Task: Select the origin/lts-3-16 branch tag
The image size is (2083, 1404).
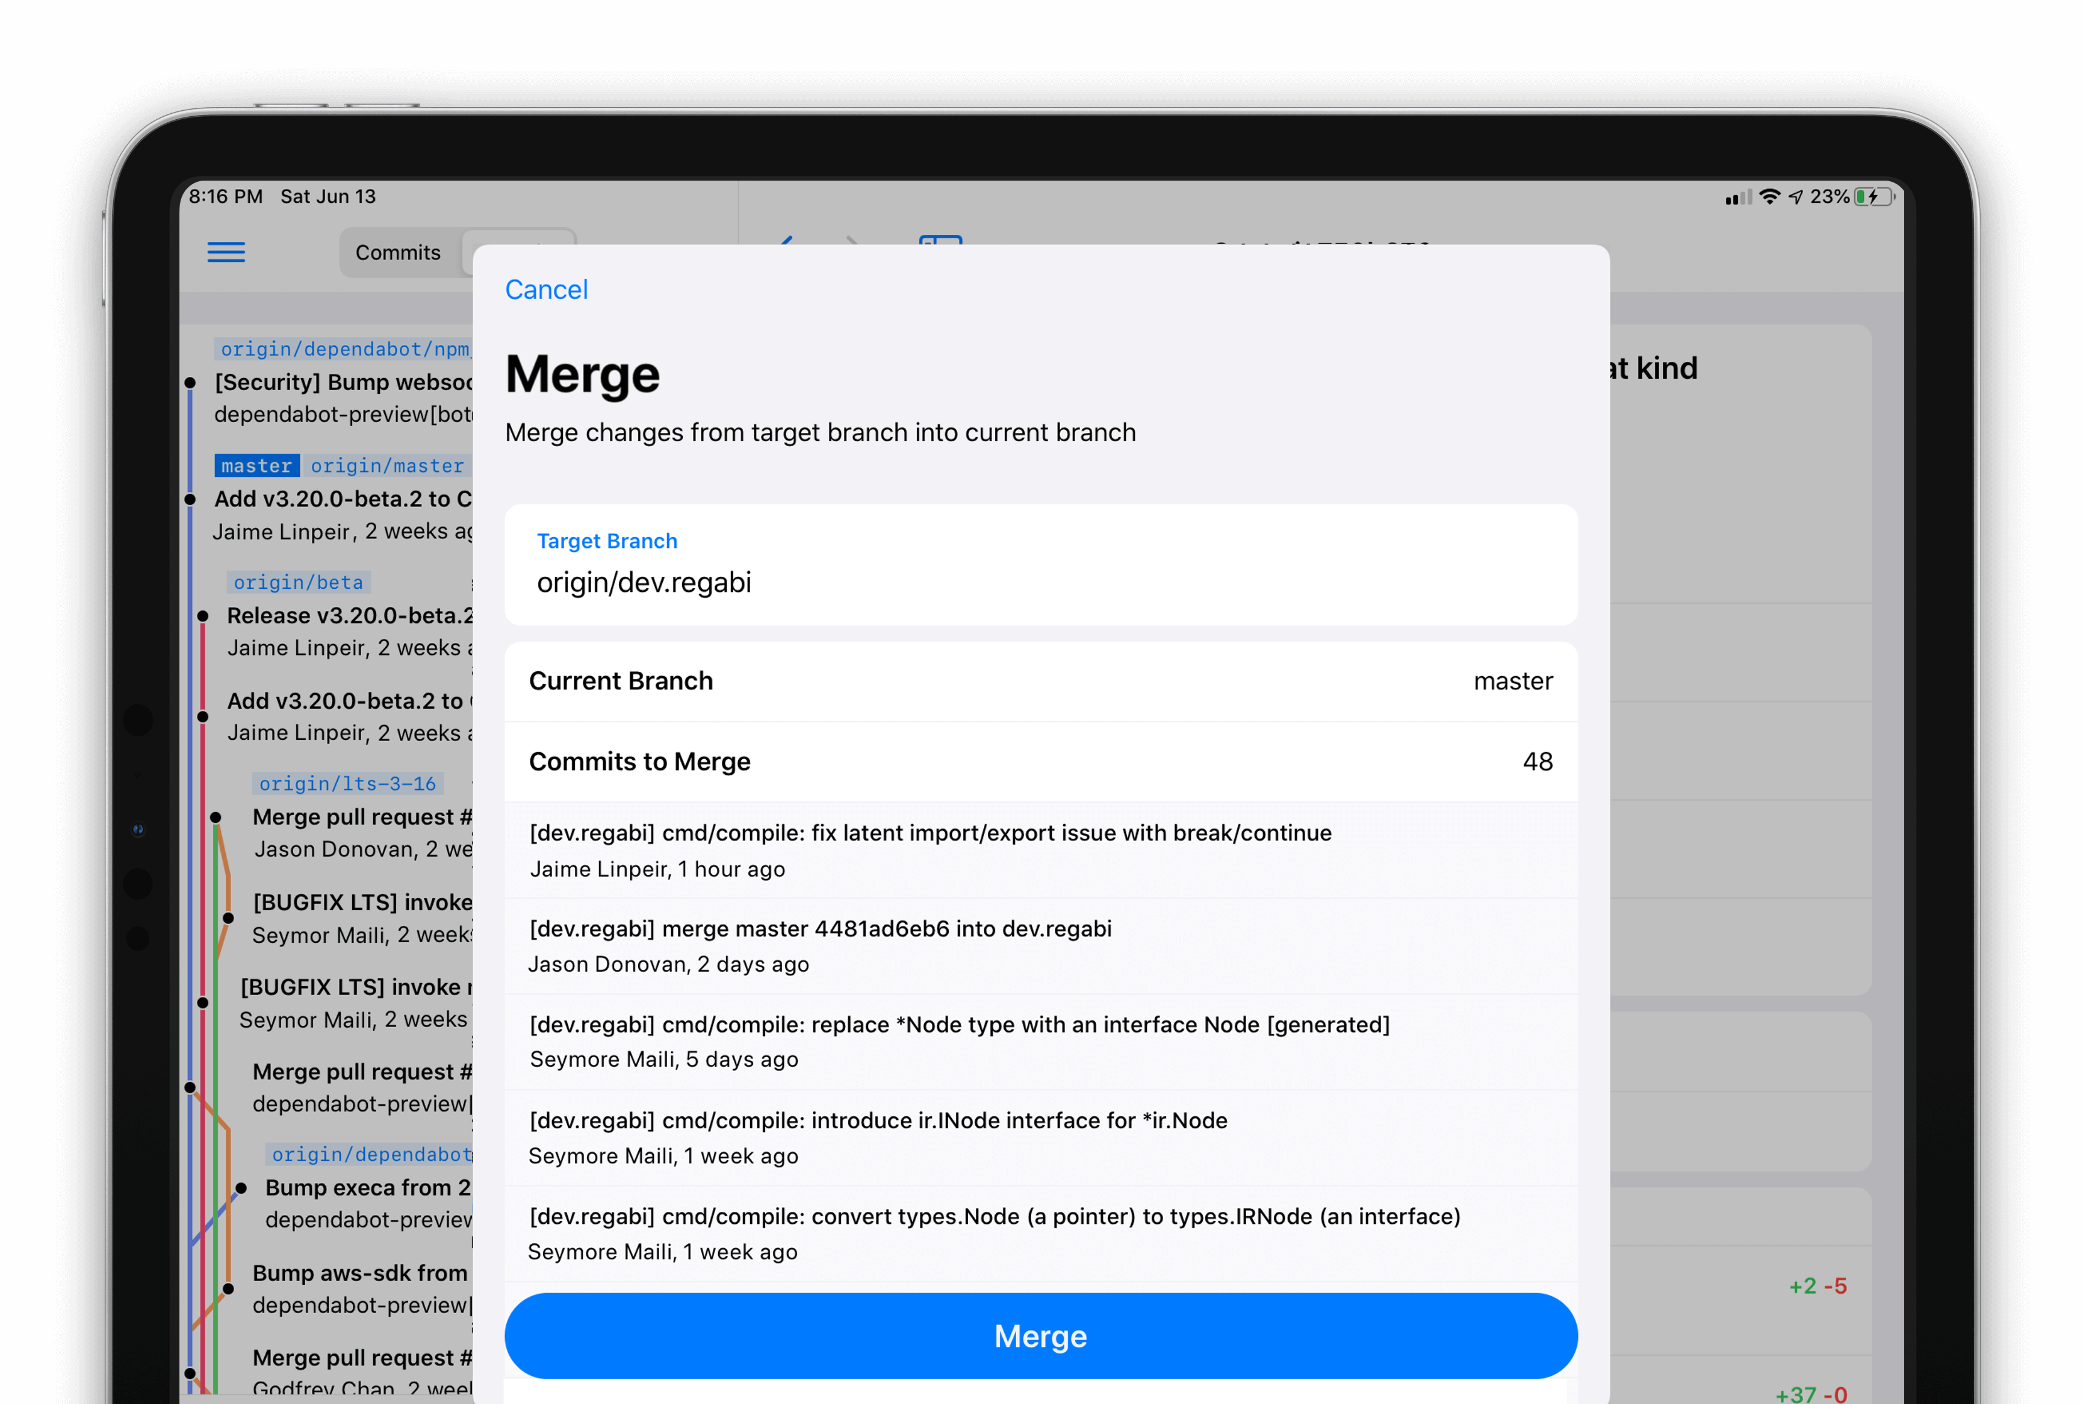Action: [x=347, y=783]
